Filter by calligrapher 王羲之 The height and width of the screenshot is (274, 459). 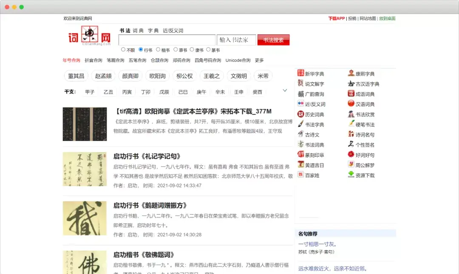212,76
